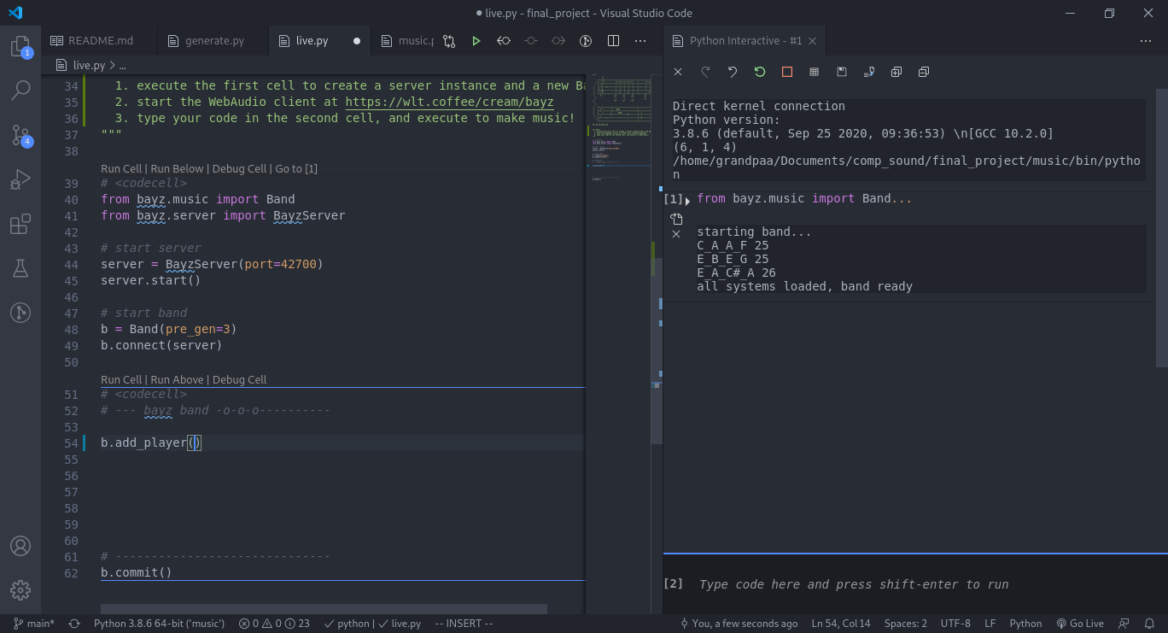Click the feedback icon in status bar

pyautogui.click(x=1124, y=624)
